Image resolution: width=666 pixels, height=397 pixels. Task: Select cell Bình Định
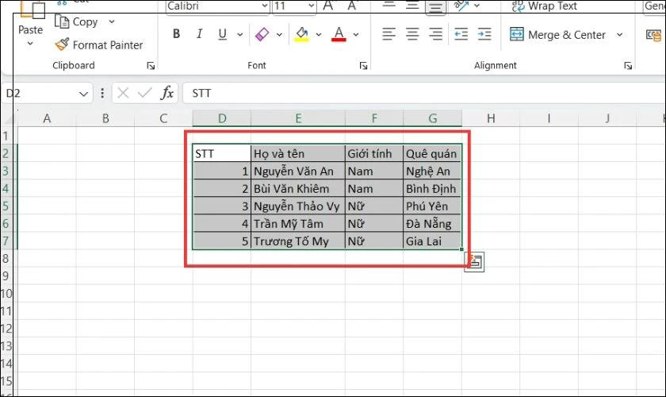432,188
